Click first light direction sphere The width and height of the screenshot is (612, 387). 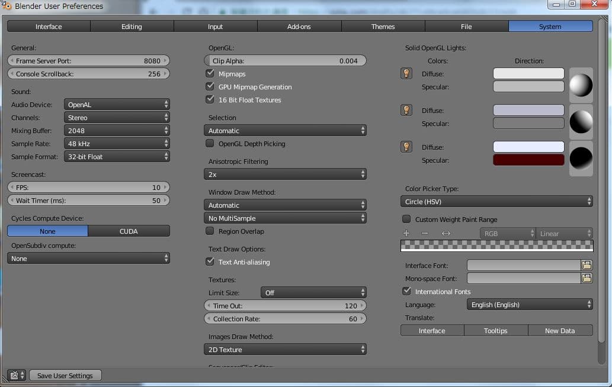581,85
